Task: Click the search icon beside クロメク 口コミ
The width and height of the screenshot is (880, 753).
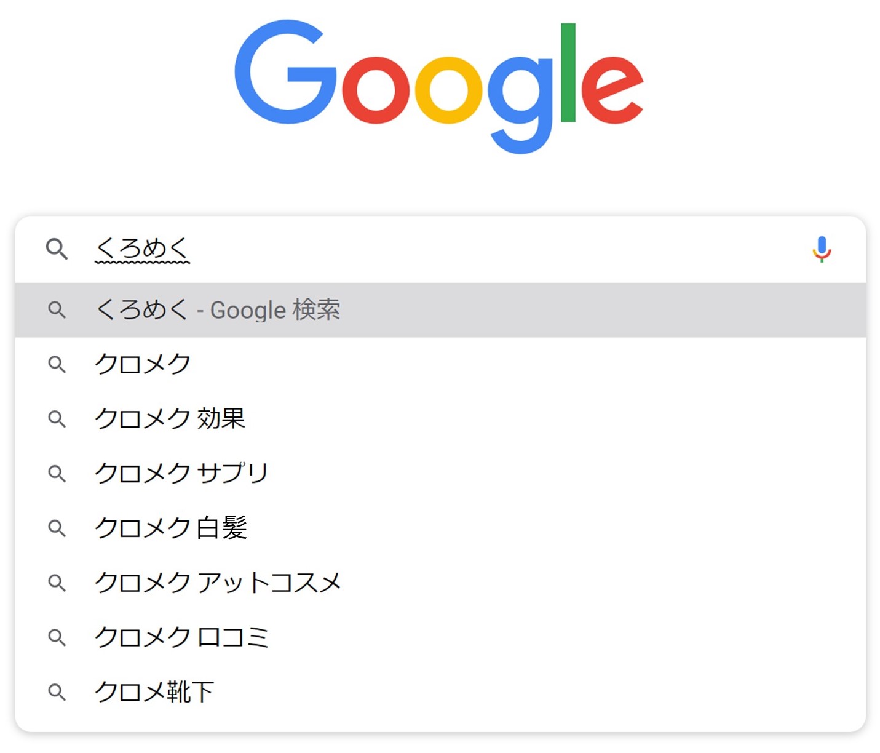Action: point(57,637)
